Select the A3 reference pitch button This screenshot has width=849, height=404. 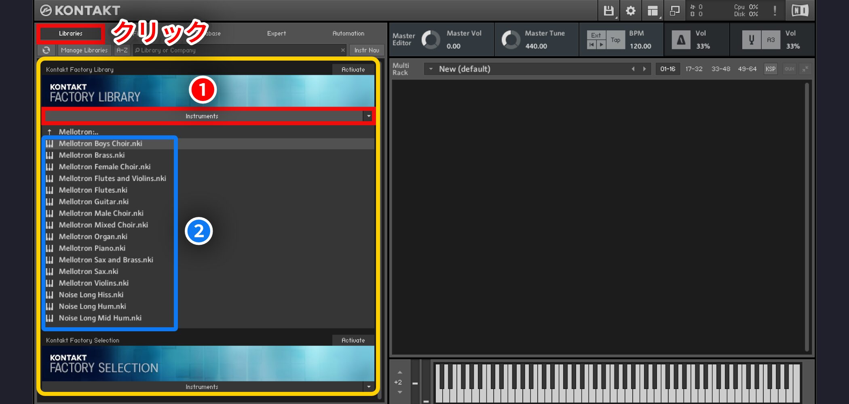771,40
